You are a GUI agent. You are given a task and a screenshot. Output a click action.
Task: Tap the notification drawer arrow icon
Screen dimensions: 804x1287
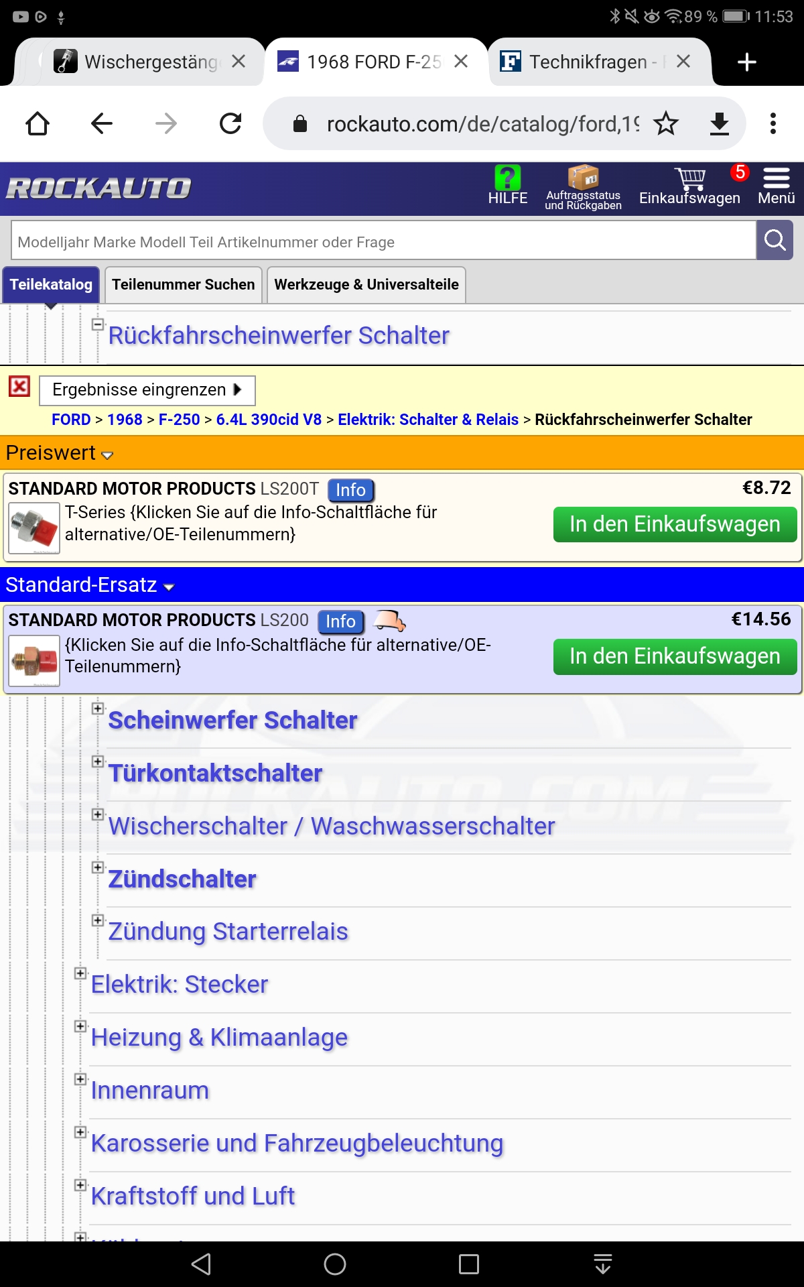[x=603, y=1264]
